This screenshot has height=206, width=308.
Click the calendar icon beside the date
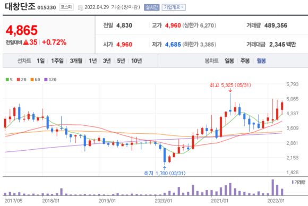click(81, 8)
